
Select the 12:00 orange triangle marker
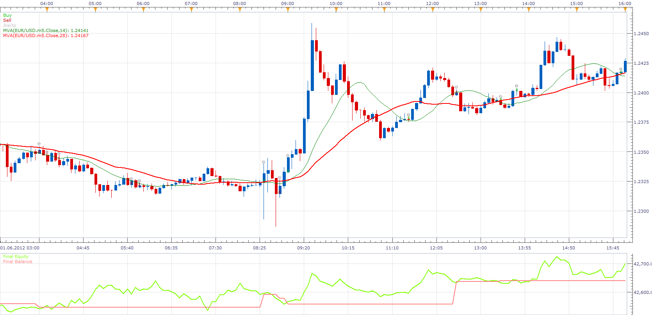(433, 10)
